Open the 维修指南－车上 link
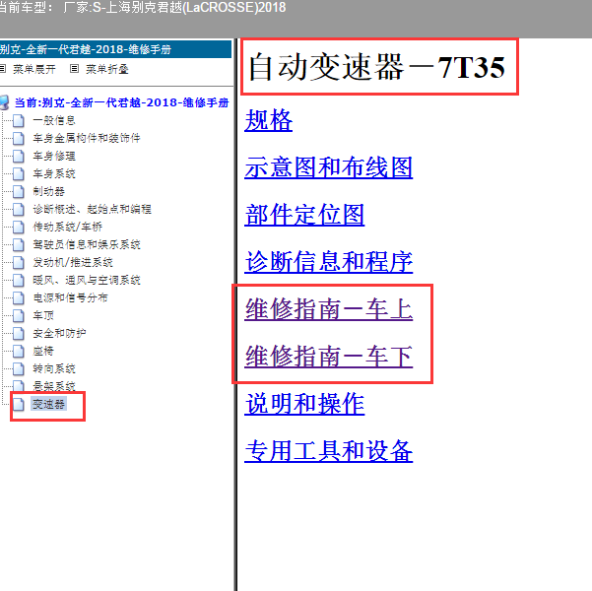Image resolution: width=592 pixels, height=591 pixels. coord(328,309)
